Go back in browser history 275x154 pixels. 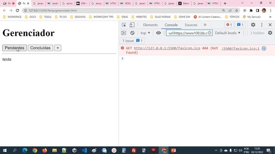[x=4, y=10]
